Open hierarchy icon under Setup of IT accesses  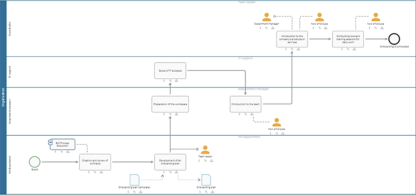coord(177,80)
